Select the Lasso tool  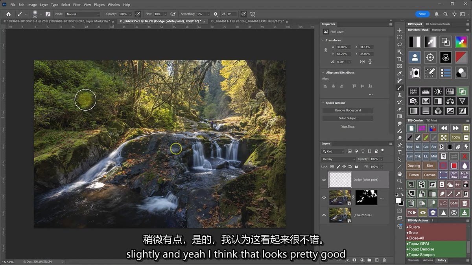click(400, 45)
